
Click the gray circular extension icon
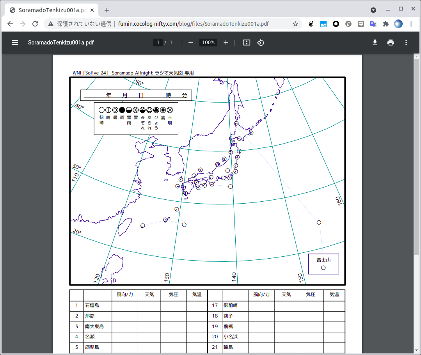[x=348, y=24]
